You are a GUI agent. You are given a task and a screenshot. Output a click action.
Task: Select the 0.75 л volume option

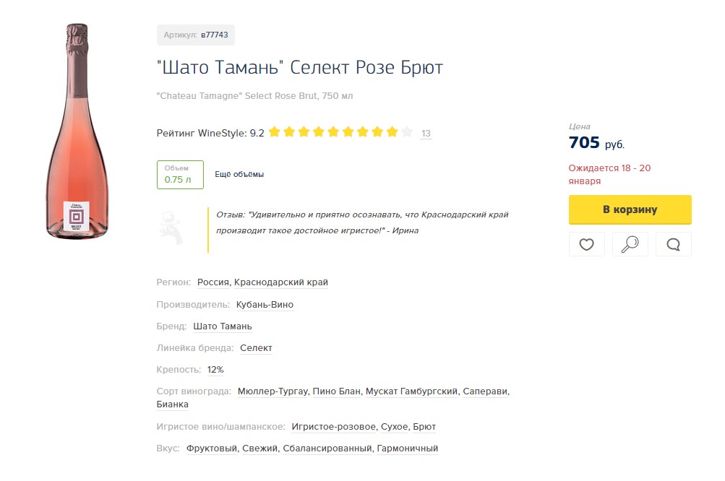click(x=180, y=175)
